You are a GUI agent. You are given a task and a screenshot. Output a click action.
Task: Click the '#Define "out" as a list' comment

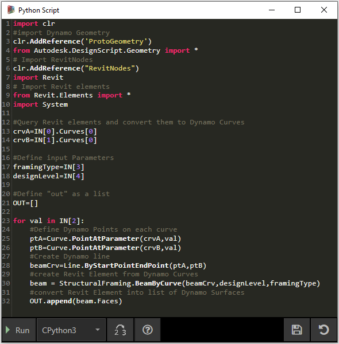click(x=61, y=194)
